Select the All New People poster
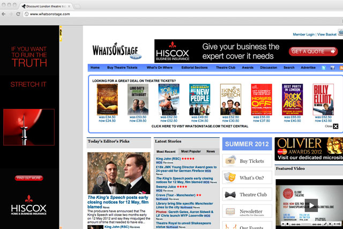 (200, 100)
